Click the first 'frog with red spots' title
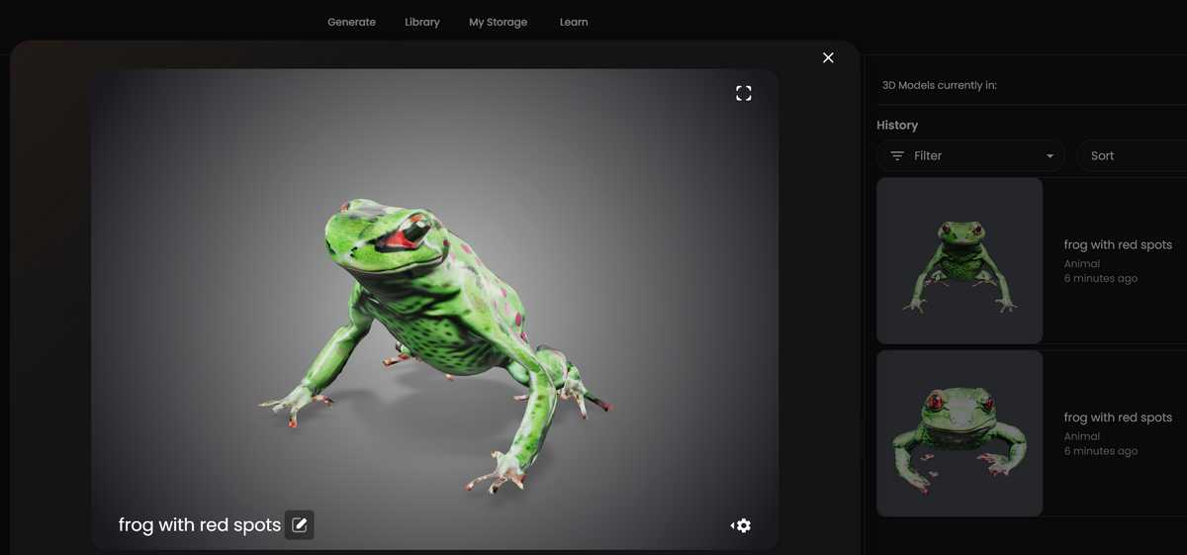 tap(1118, 244)
